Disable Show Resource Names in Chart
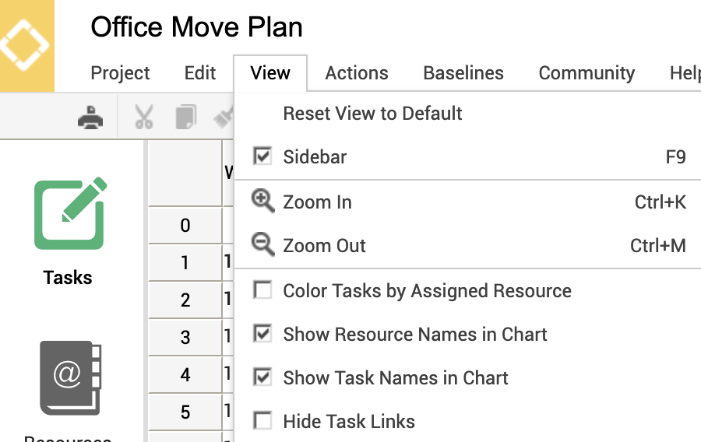This screenshot has height=442, width=701. (x=263, y=334)
